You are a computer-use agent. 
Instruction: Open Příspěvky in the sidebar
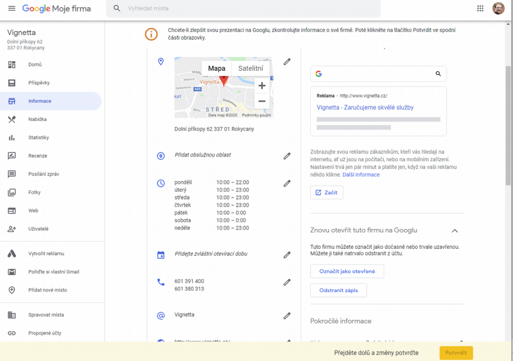[x=51, y=83]
